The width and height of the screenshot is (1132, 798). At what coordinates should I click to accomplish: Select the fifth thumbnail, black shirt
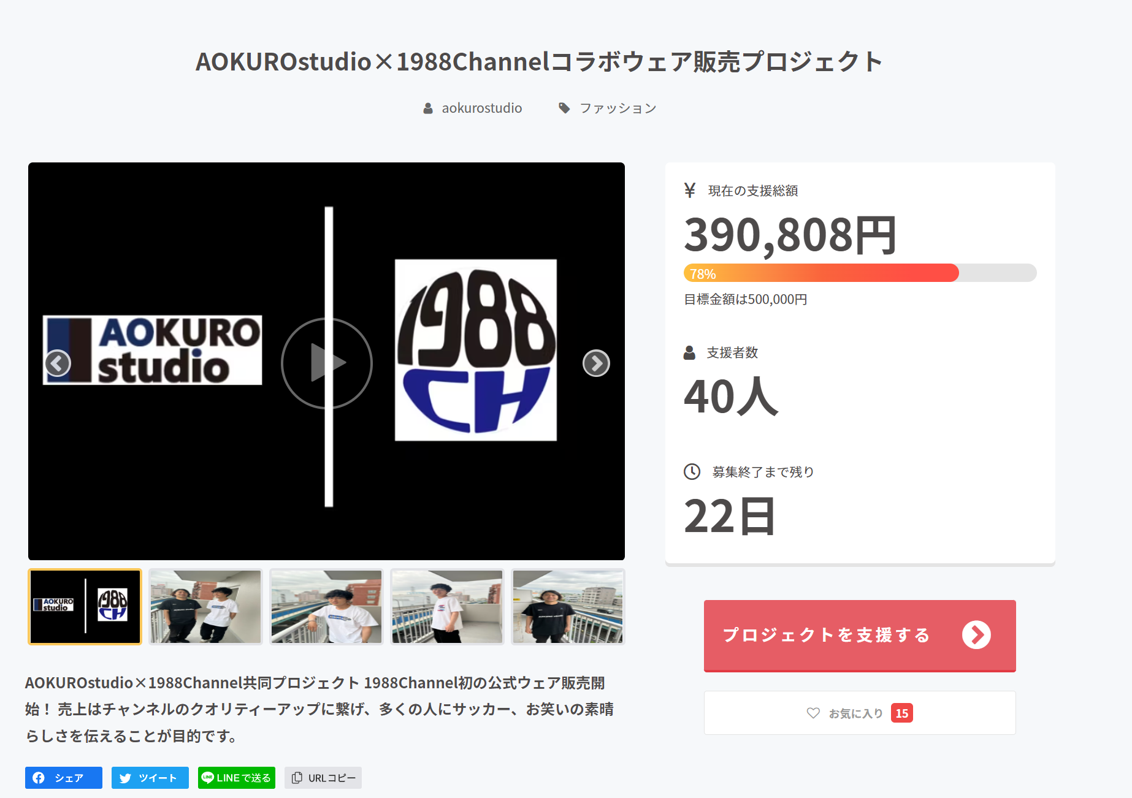(x=568, y=607)
